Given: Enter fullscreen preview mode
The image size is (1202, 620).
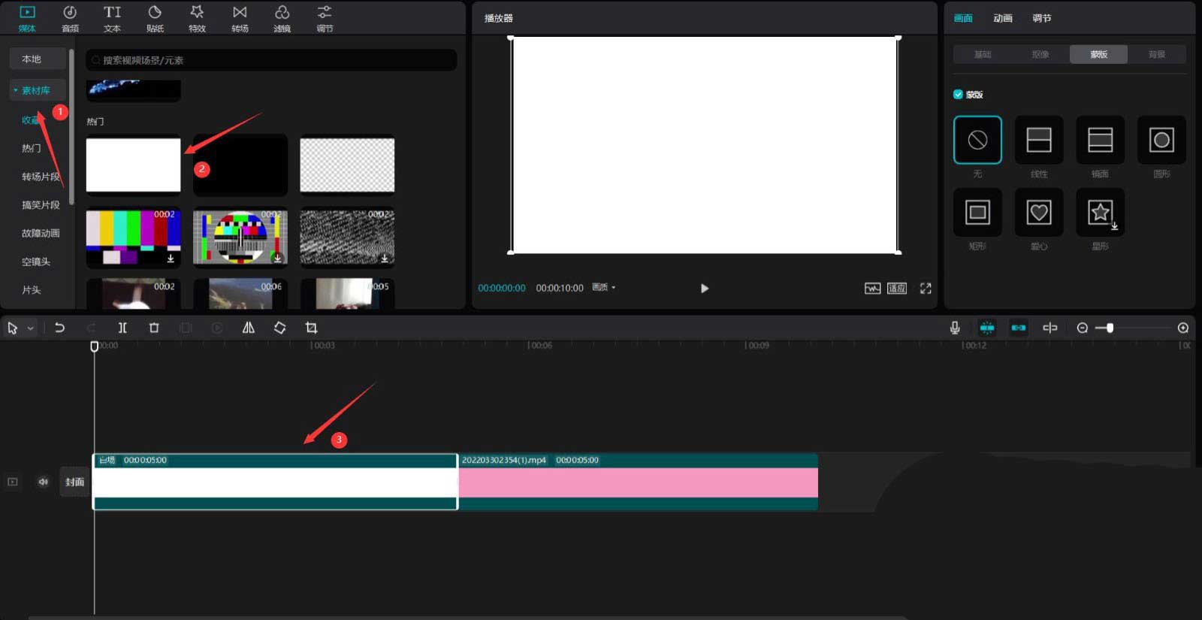Looking at the screenshot, I should 926,289.
